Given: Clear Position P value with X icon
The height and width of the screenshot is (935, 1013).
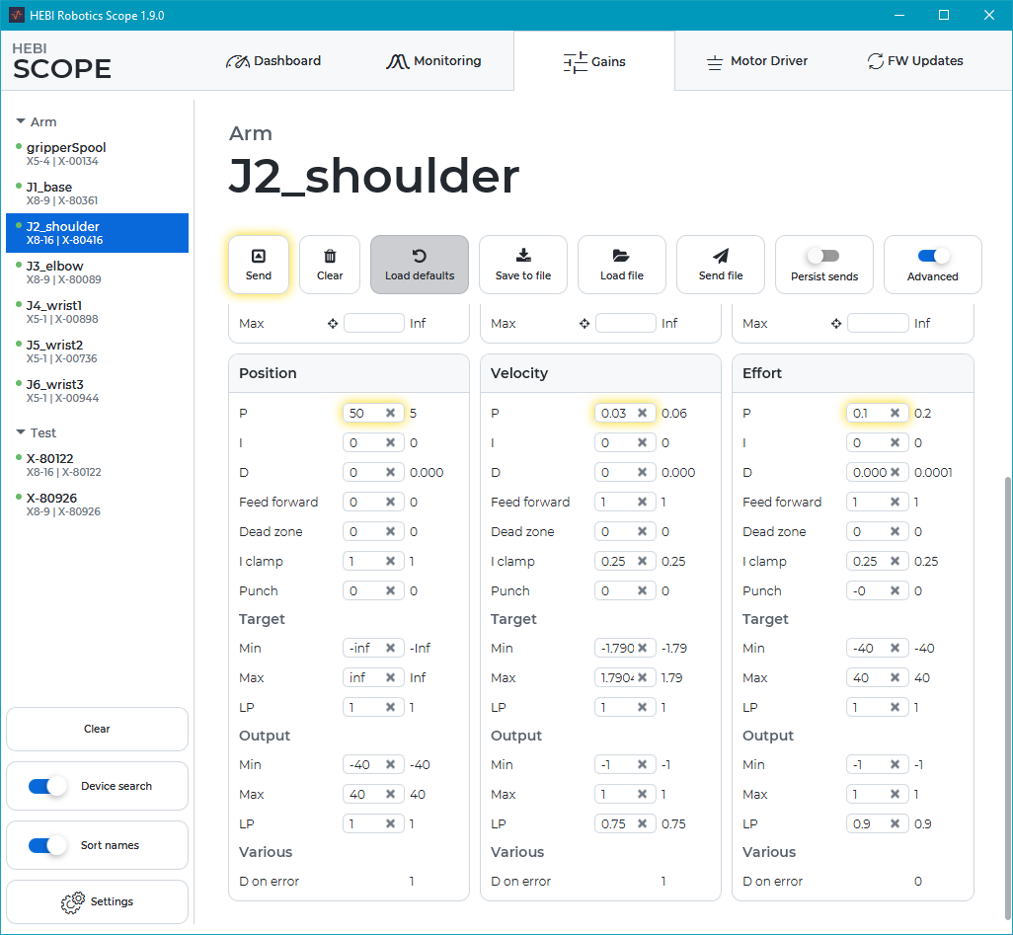Looking at the screenshot, I should pos(390,414).
